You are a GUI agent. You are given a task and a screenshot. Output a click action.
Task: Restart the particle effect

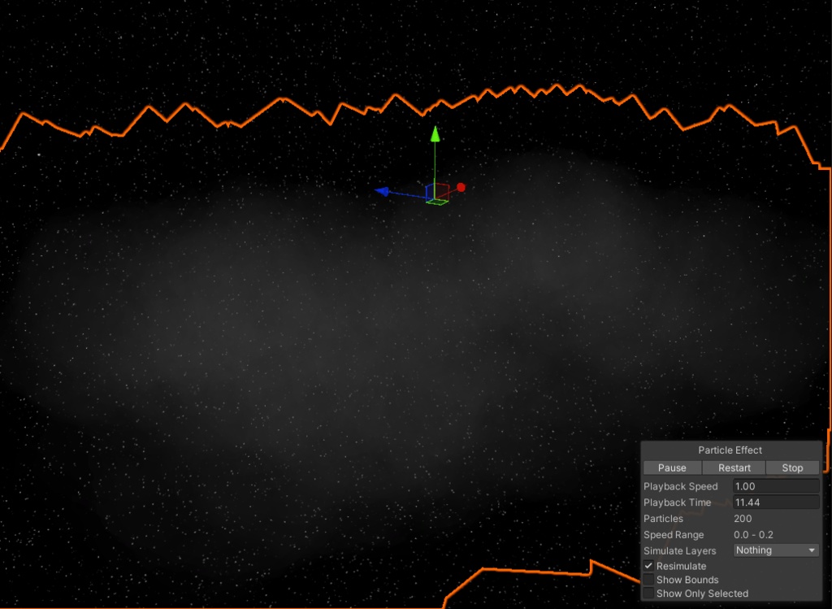734,468
